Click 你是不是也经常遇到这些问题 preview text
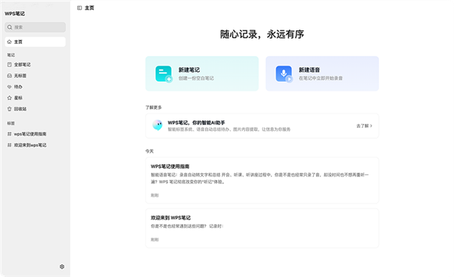 (x=187, y=226)
